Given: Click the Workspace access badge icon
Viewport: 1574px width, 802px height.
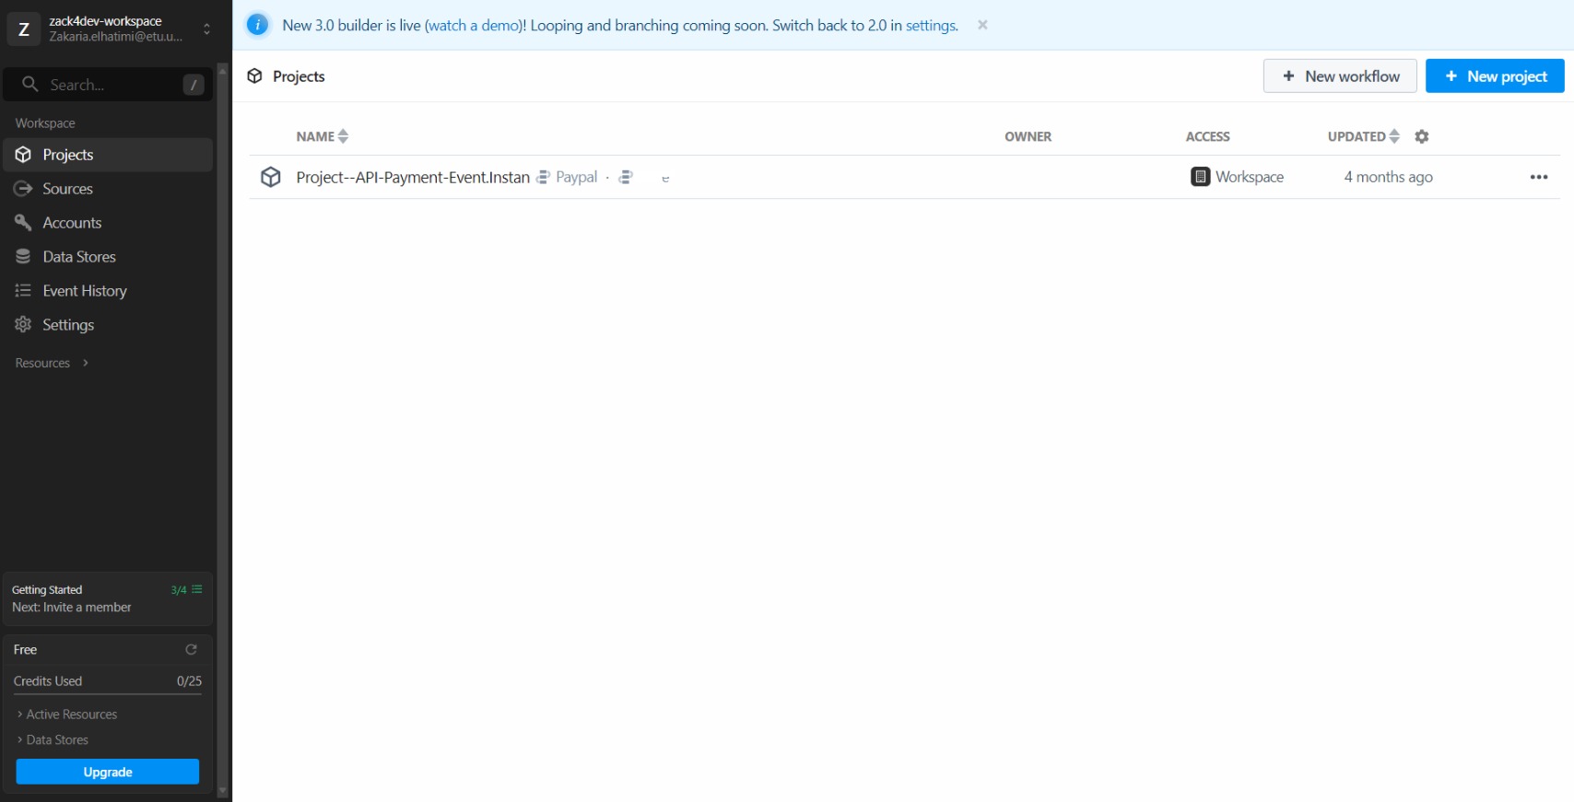Looking at the screenshot, I should click(x=1200, y=177).
